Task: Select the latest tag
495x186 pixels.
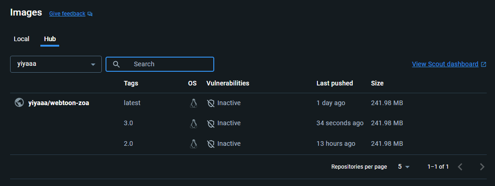Action: [x=132, y=103]
